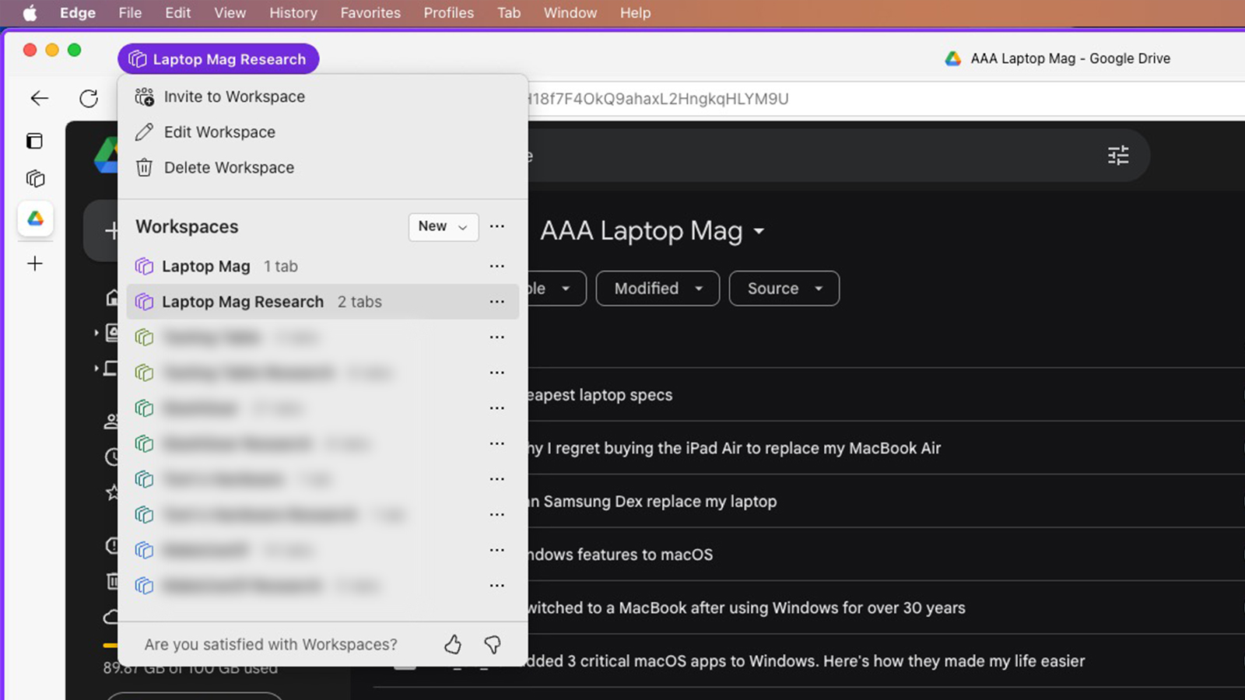Open more options for Laptop Mag workspace
The image size is (1245, 700).
[x=497, y=266]
